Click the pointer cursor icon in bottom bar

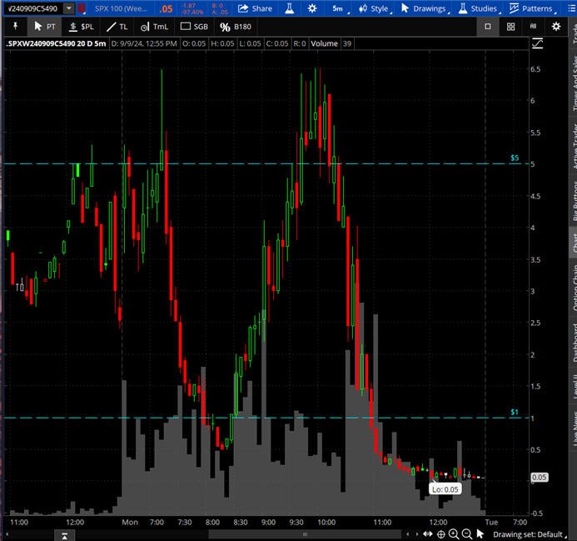(x=480, y=533)
